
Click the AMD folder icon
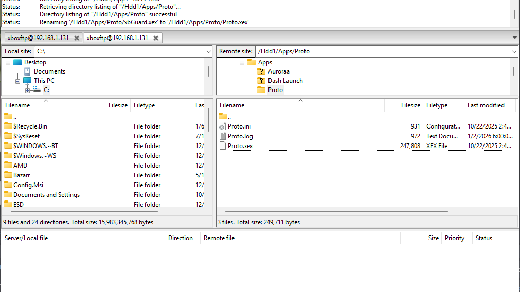click(8, 166)
